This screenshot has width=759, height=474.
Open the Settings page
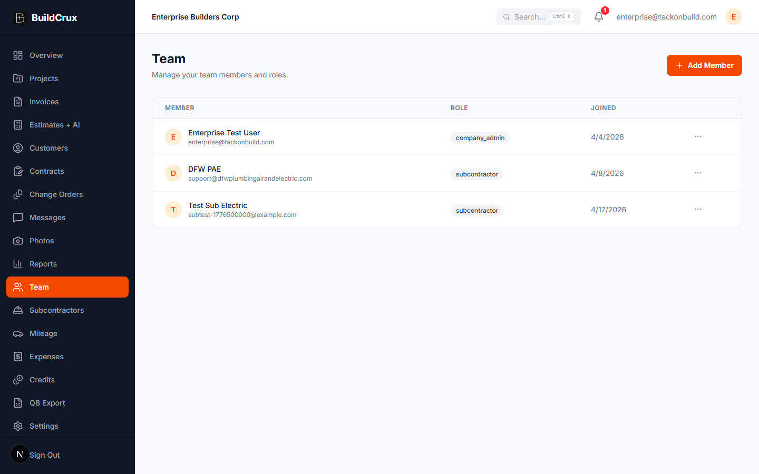coord(67,426)
